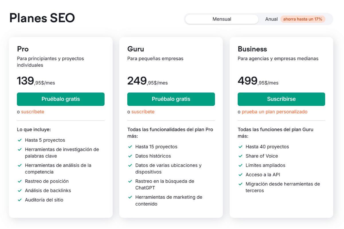Image resolution: width=344 pixels, height=229 pixels.
Task: Click checkmark next to Acceso a la API
Action: coord(241,175)
